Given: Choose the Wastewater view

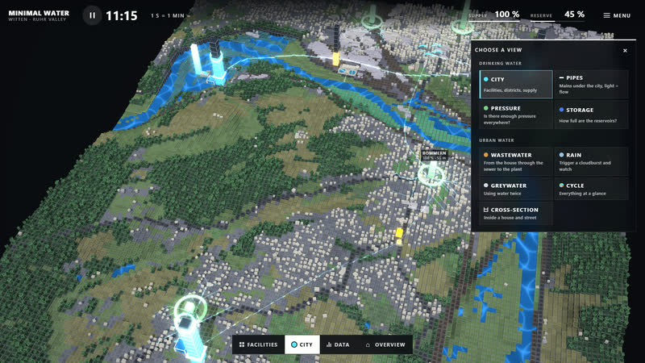Looking at the screenshot, I should [516, 162].
